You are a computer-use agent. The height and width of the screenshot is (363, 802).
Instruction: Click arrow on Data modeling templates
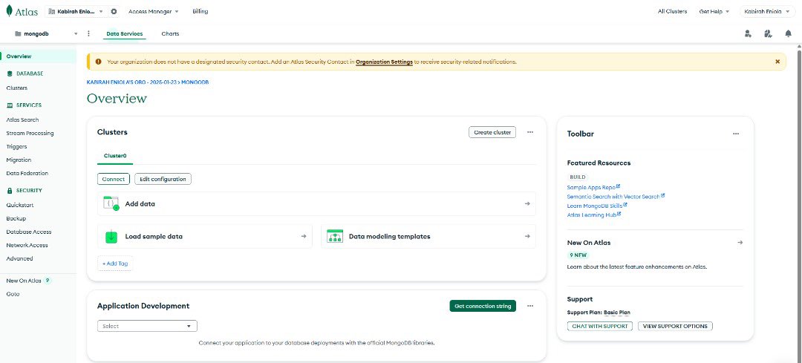click(x=526, y=236)
